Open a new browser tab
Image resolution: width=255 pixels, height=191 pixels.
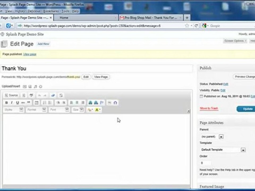pyautogui.click(x=187, y=18)
